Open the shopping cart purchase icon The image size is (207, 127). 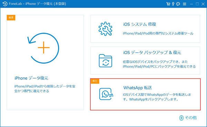(168, 4)
